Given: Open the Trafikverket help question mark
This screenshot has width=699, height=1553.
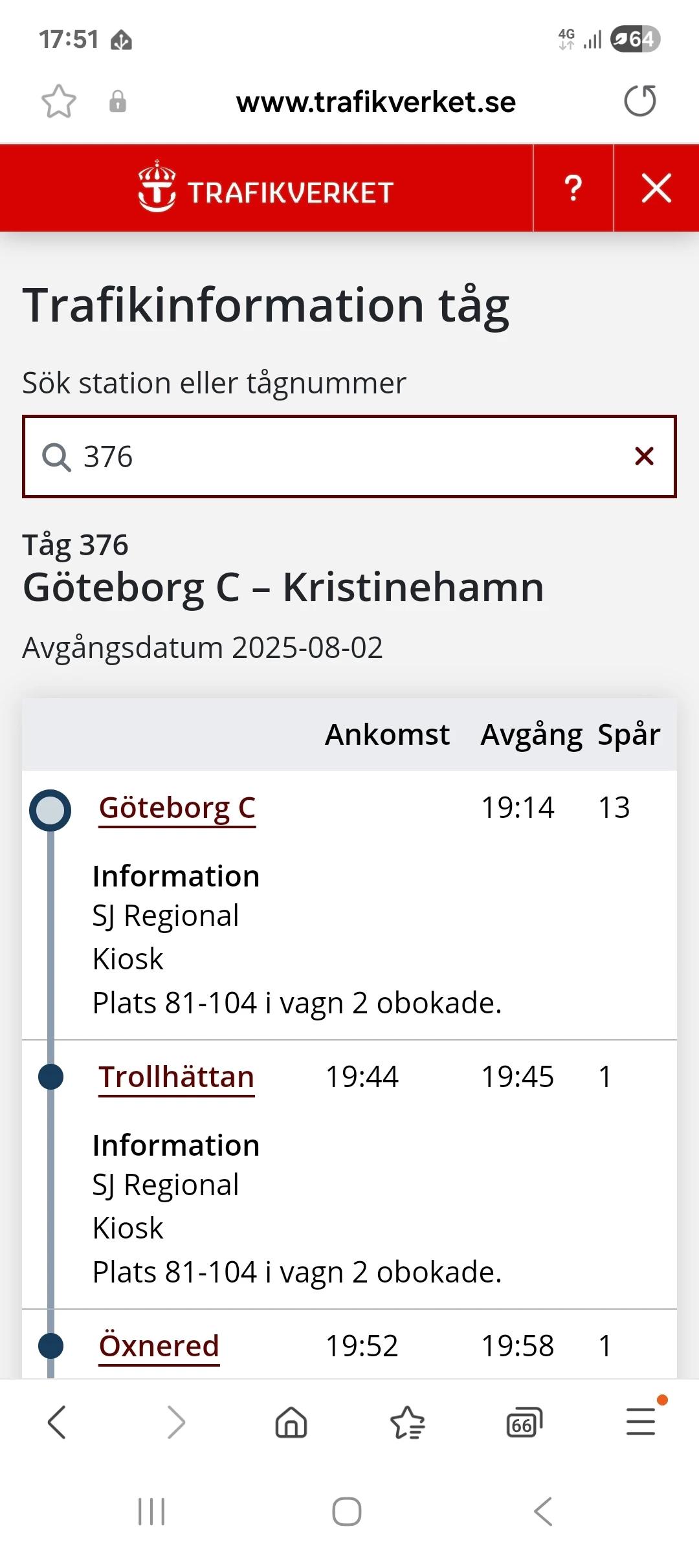Looking at the screenshot, I should pyautogui.click(x=573, y=188).
